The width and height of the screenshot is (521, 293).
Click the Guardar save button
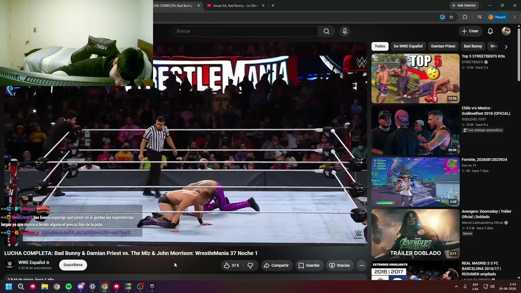click(309, 265)
